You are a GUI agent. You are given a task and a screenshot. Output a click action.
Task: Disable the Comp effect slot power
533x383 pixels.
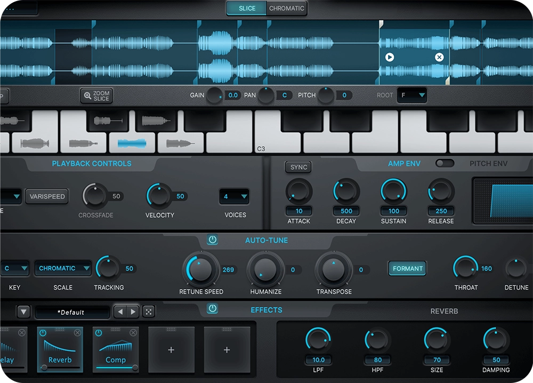point(99,333)
